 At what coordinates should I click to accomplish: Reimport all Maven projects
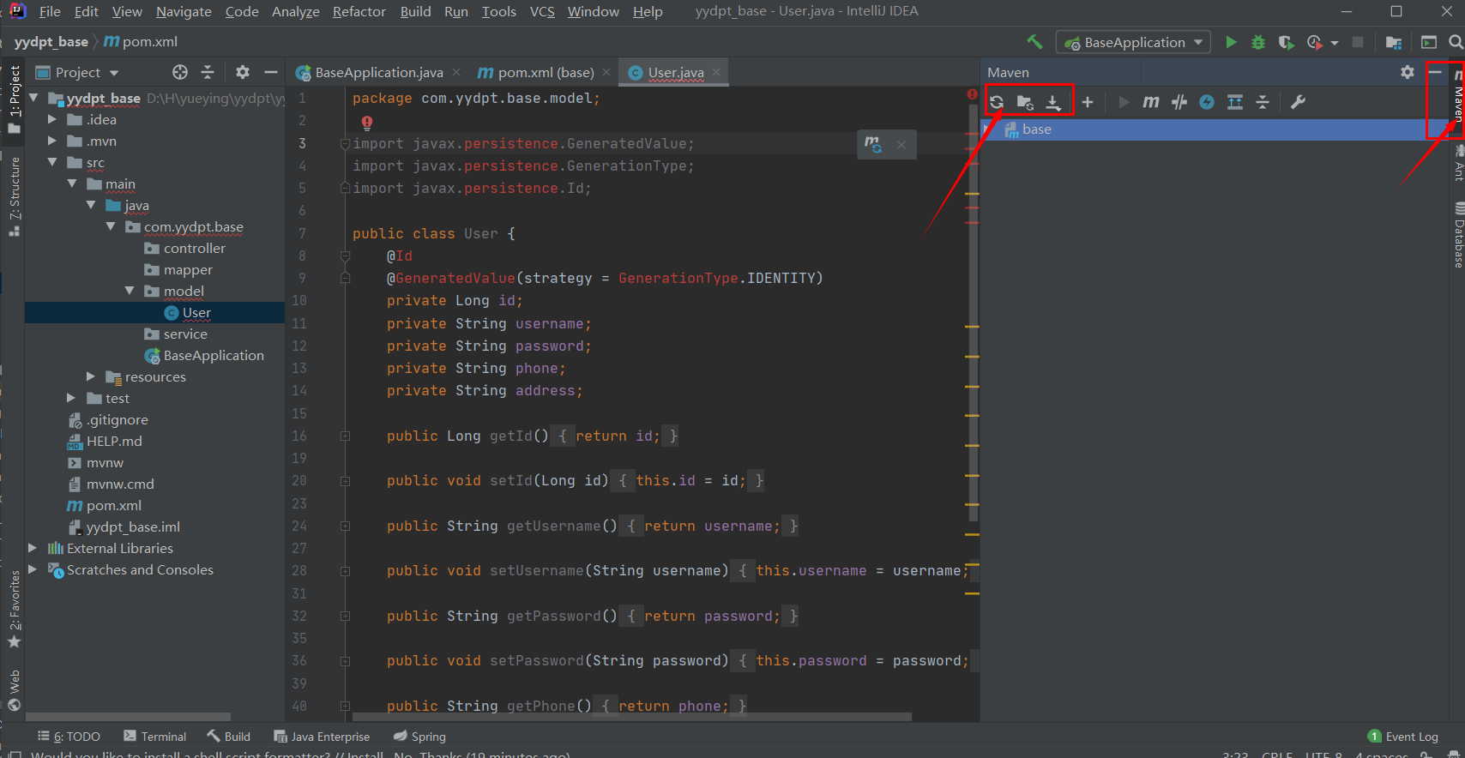tap(997, 102)
